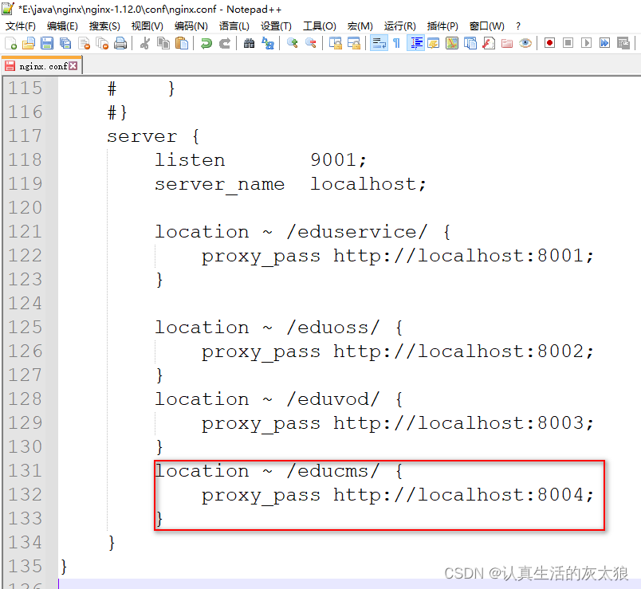The image size is (641, 589).
Task: Click the Redo arrow icon
Action: tap(225, 43)
